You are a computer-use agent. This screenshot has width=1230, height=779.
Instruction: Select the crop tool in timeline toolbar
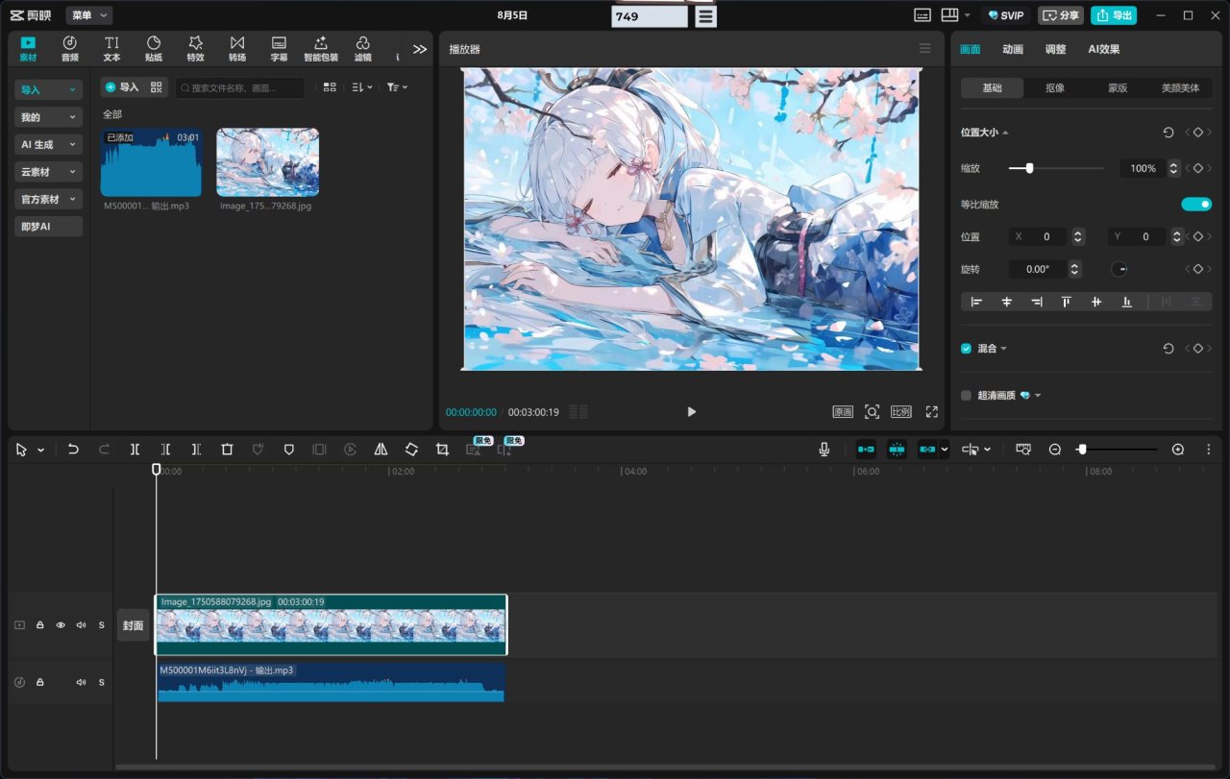click(x=442, y=449)
